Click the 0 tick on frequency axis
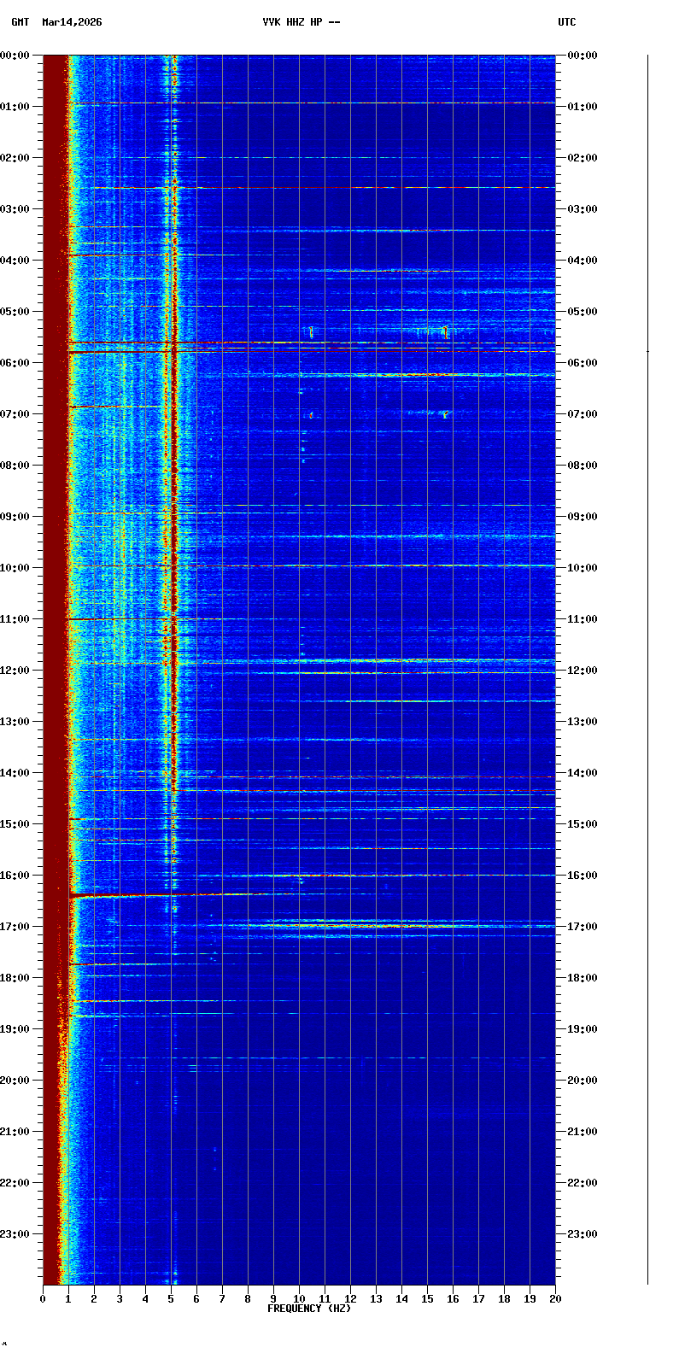This screenshot has width=685, height=1353. [43, 1299]
